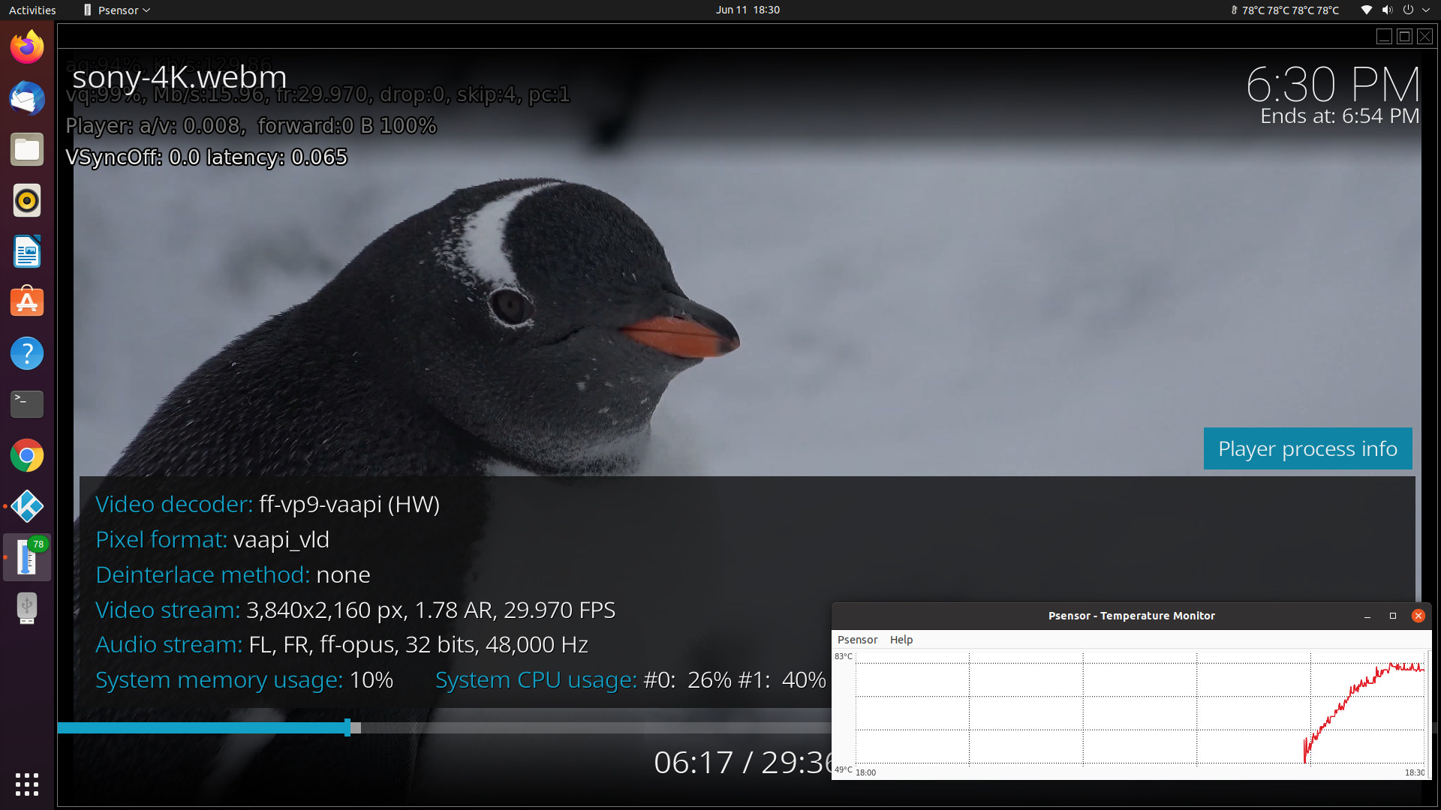Open the USB drive dock icon

[x=27, y=608]
